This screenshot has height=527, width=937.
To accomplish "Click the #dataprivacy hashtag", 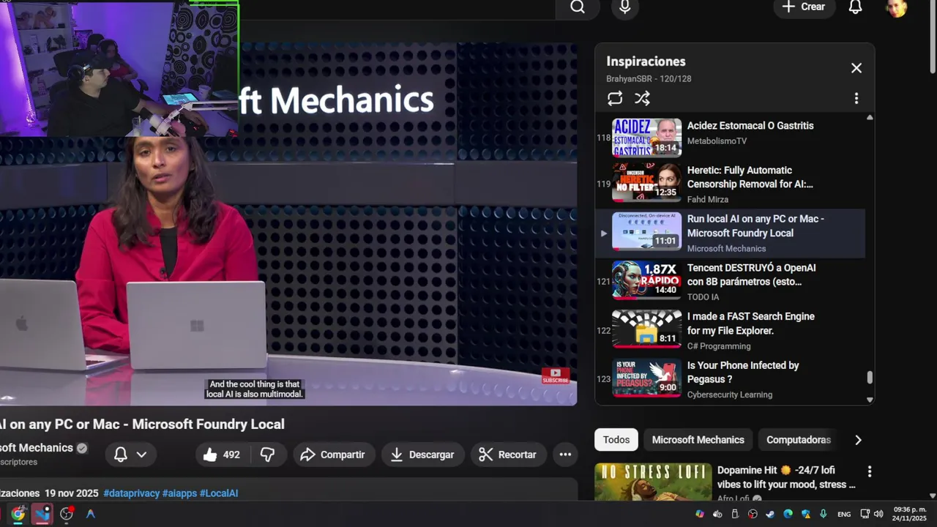I will tap(131, 493).
